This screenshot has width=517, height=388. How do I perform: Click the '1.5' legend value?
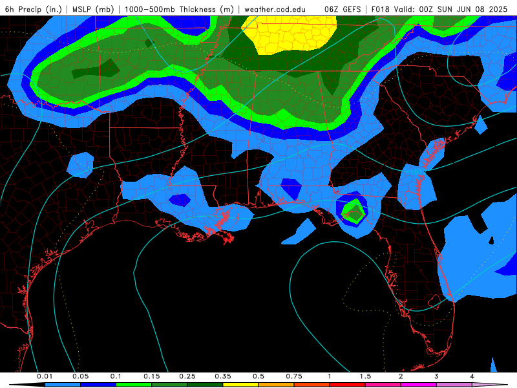click(365, 376)
